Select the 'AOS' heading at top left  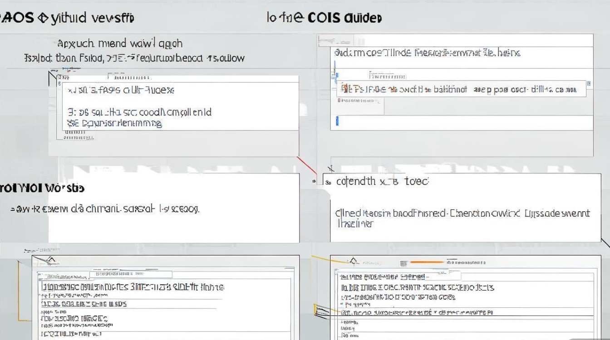tap(18, 18)
